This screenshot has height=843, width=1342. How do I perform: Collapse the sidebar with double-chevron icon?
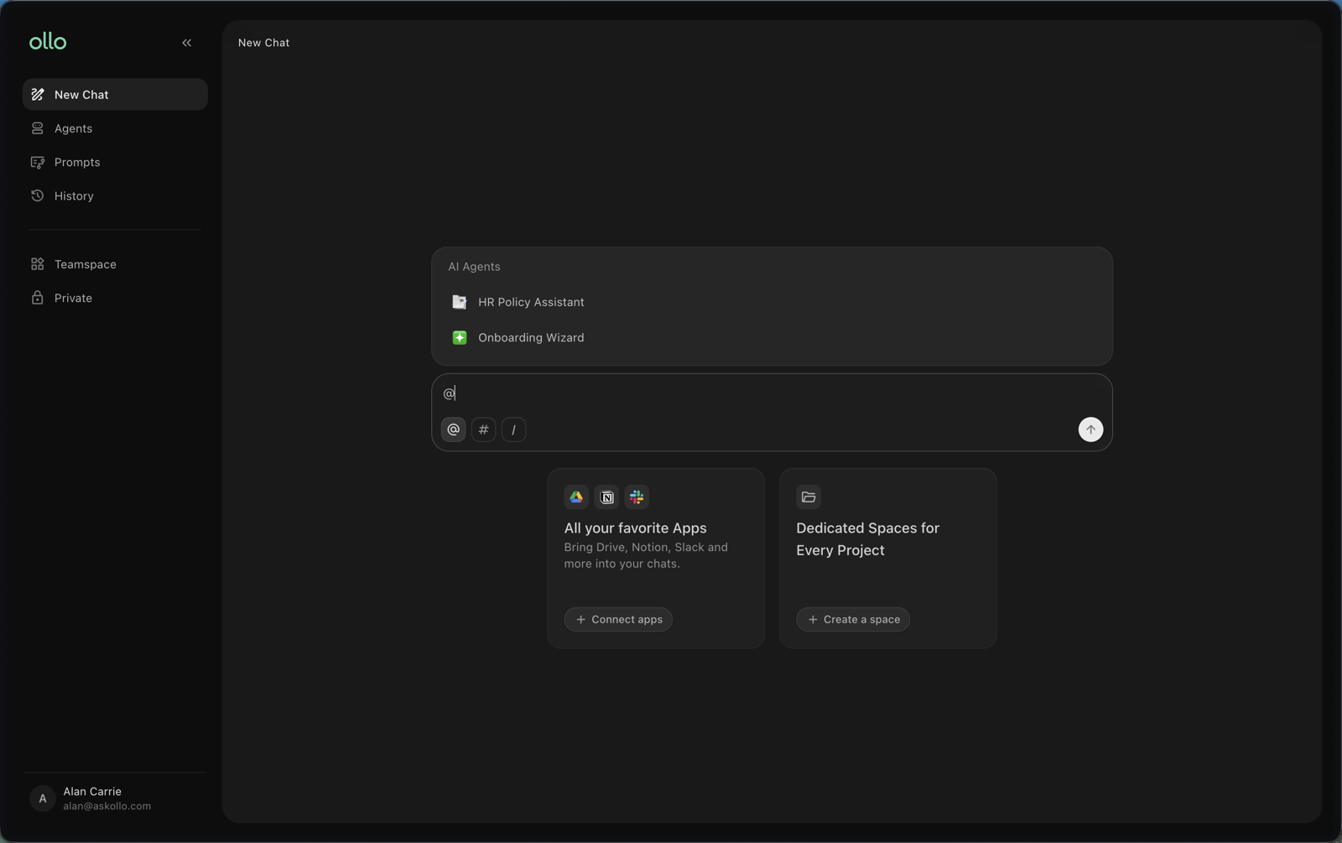click(x=187, y=43)
